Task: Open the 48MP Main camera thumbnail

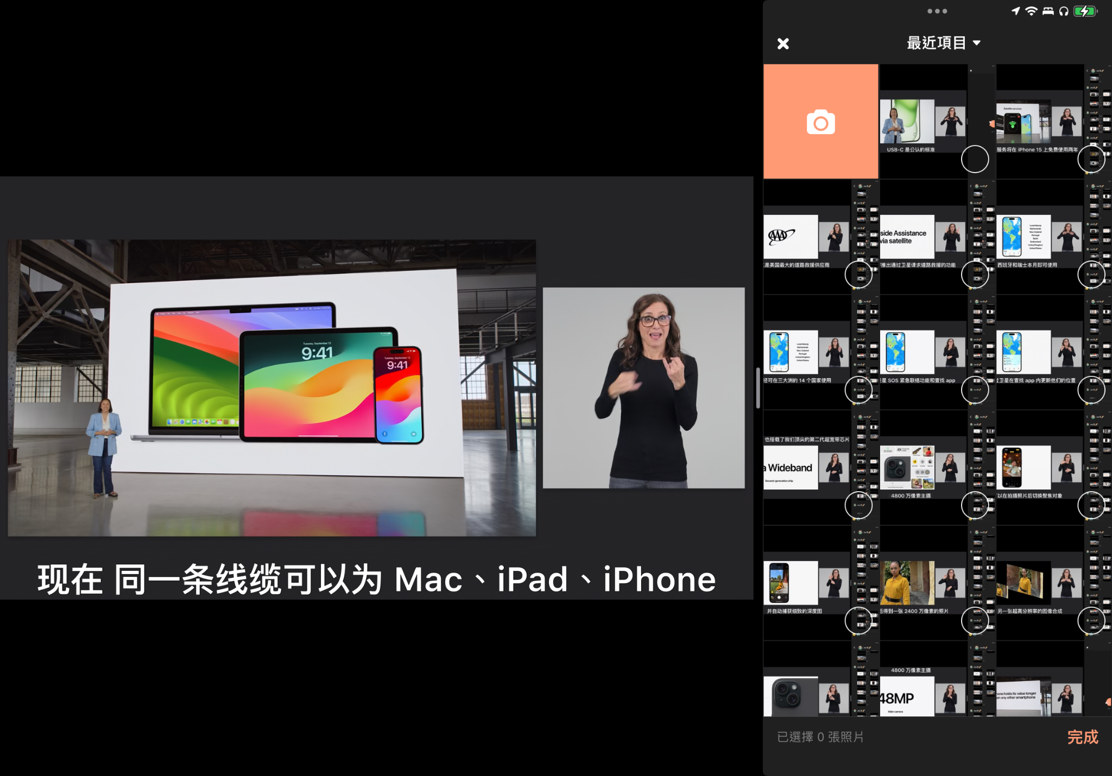Action: tap(937, 679)
